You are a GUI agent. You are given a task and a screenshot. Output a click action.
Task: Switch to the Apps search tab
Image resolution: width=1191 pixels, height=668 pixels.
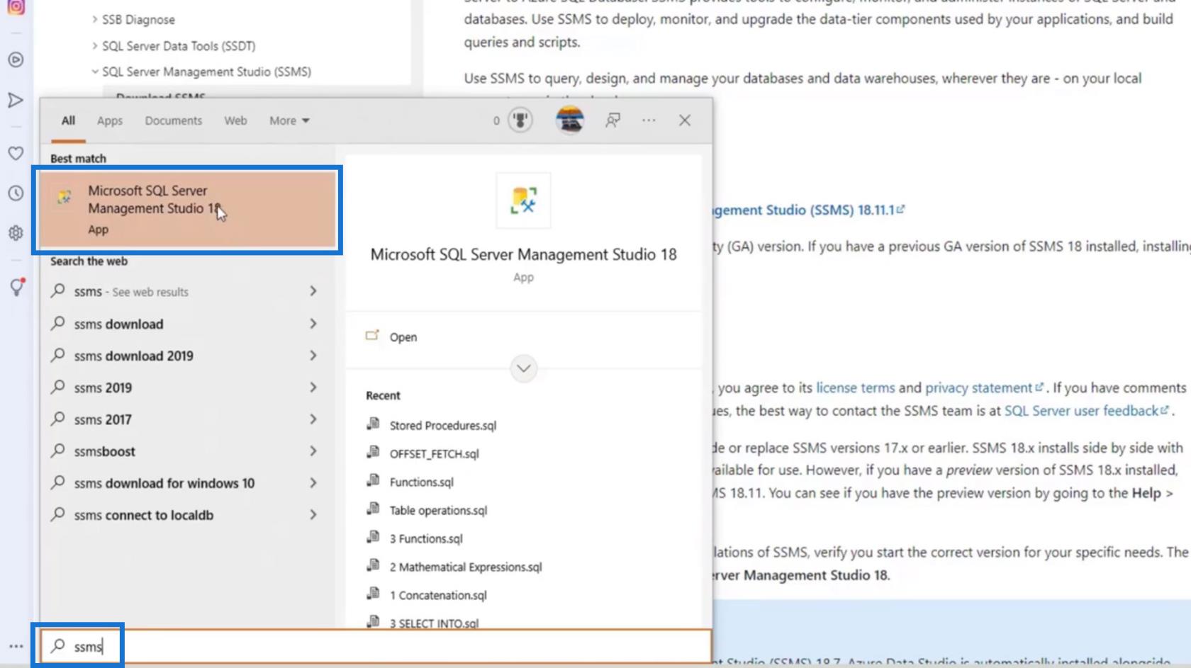tap(110, 120)
